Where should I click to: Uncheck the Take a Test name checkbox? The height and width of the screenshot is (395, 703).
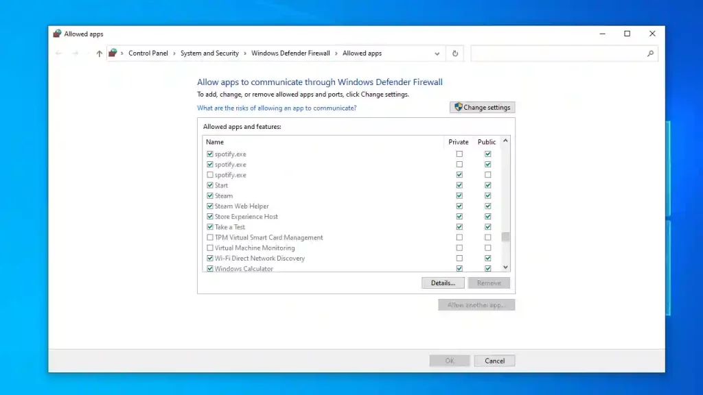point(210,227)
